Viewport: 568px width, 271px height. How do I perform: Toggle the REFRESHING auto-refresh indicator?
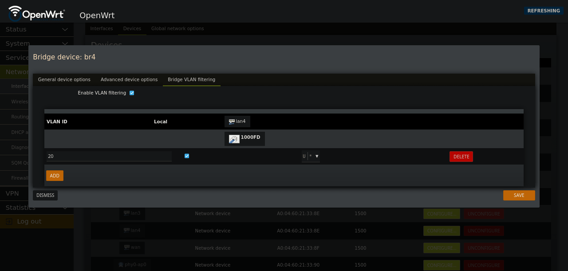[x=544, y=11]
